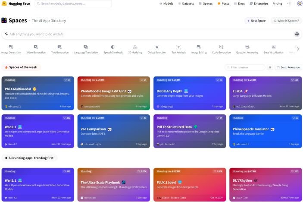Focus the search models, datasets, users field

[73, 3]
